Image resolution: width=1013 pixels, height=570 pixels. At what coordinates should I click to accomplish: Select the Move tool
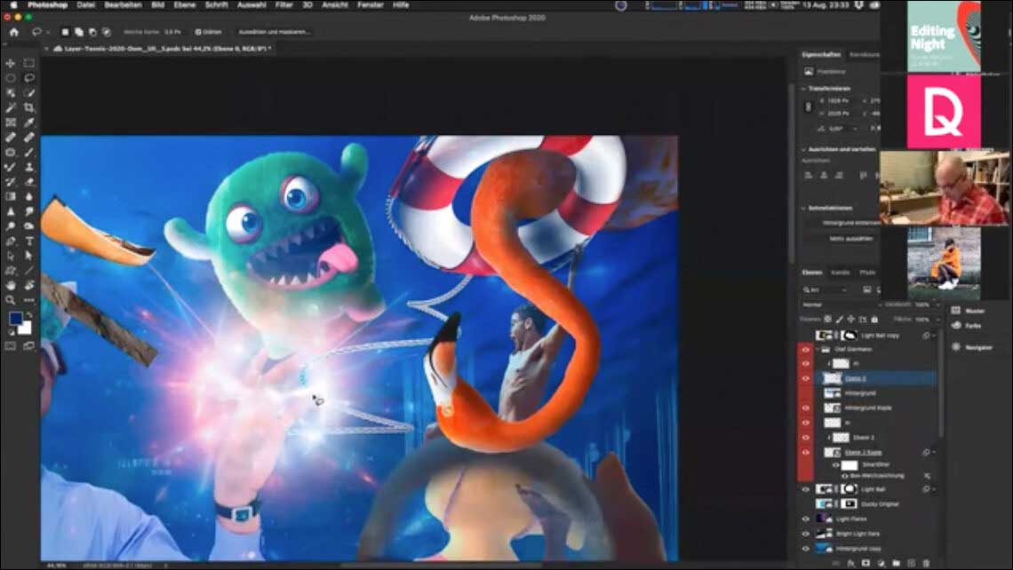click(11, 63)
